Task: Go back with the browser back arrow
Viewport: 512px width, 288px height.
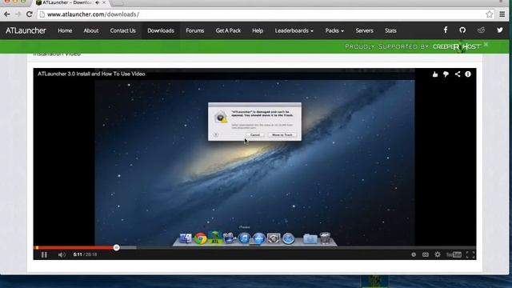Action: [x=6, y=14]
